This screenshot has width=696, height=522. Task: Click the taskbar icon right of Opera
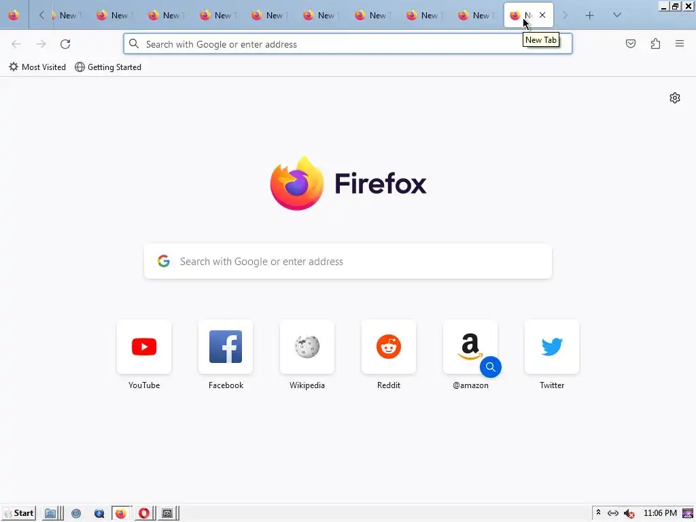[167, 514]
